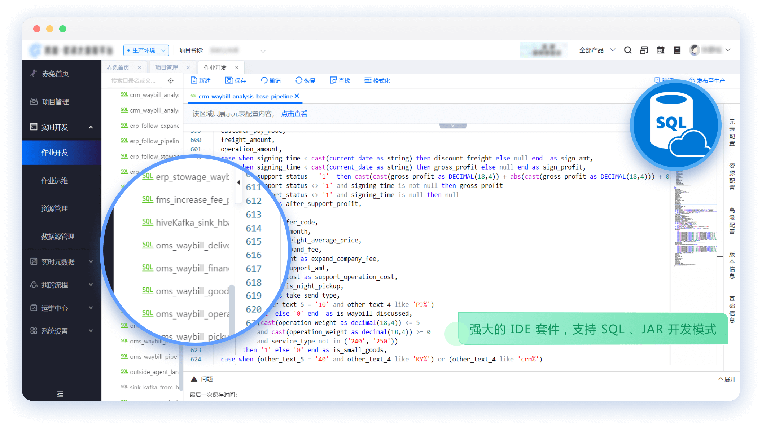Click the calendar icon in top header
This screenshot has width=762, height=427.
(x=661, y=50)
